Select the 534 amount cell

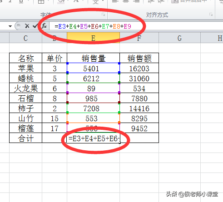(x=139, y=88)
